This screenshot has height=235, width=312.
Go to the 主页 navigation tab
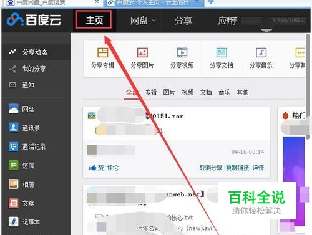(94, 20)
